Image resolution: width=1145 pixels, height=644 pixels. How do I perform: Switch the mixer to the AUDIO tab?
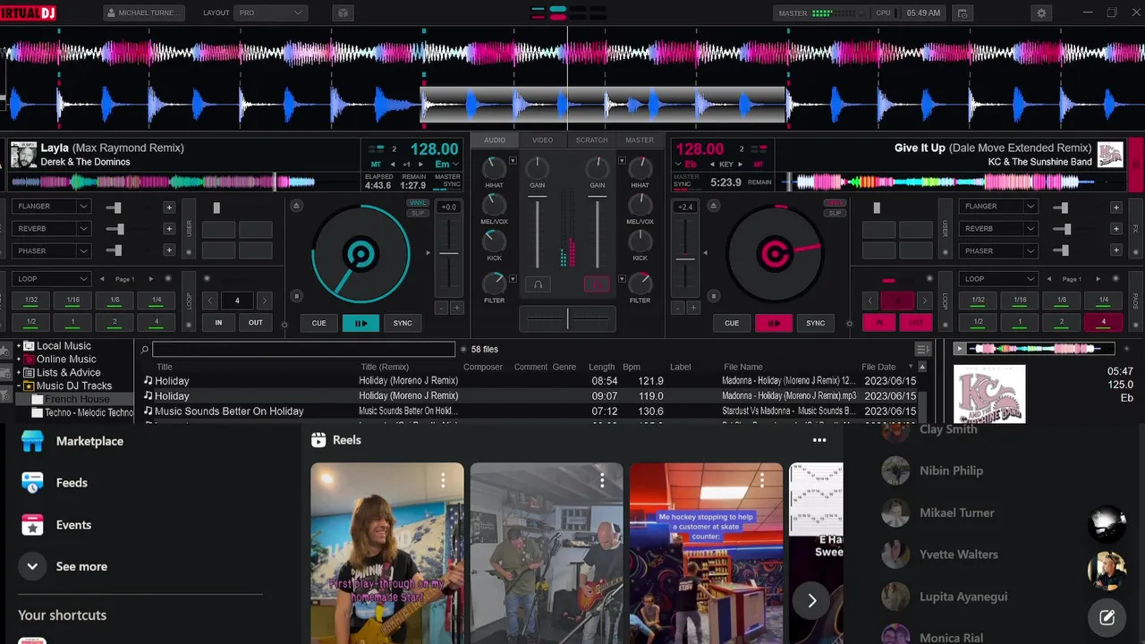pos(495,140)
